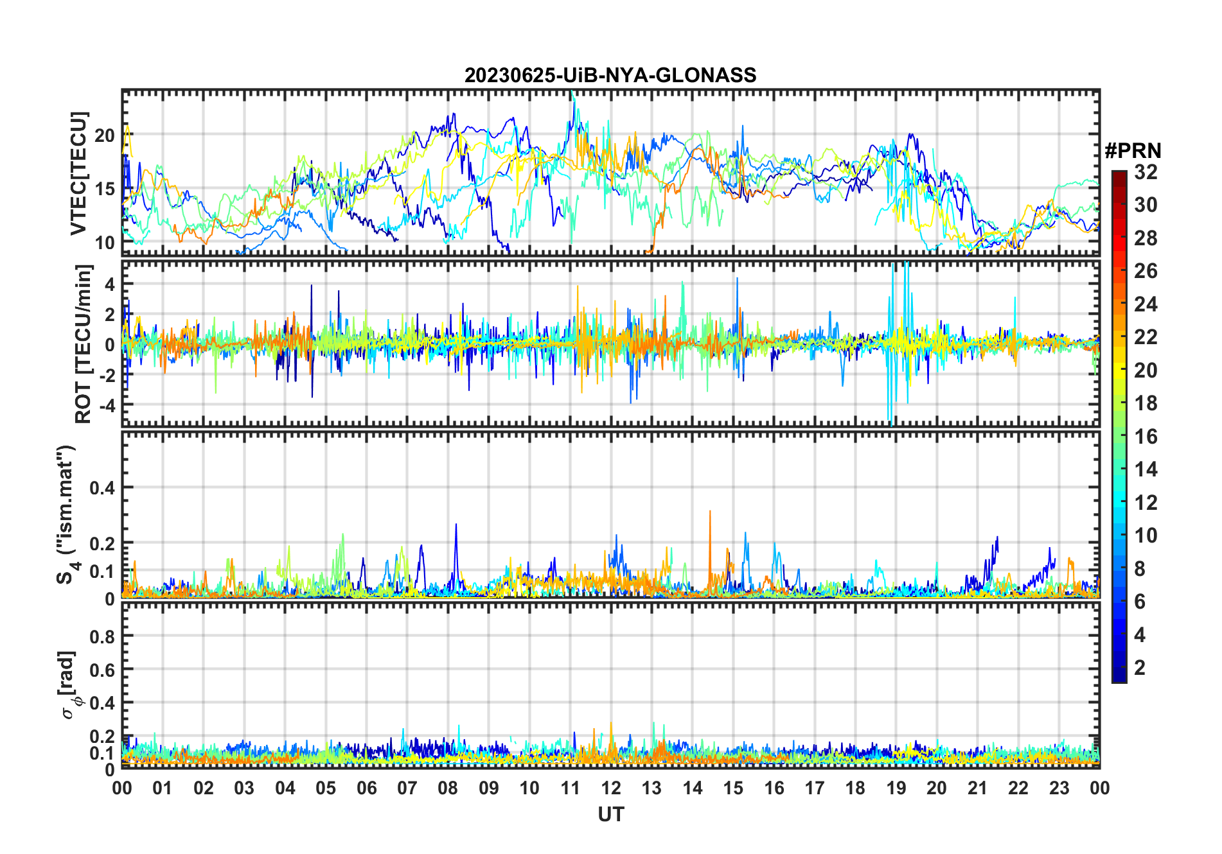Click the UT axis hour tick label 19
This screenshot has width=1222, height=854.
(896, 788)
